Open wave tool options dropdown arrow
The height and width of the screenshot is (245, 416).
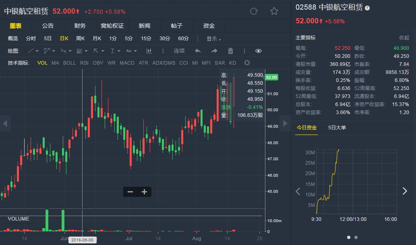click(x=70, y=51)
